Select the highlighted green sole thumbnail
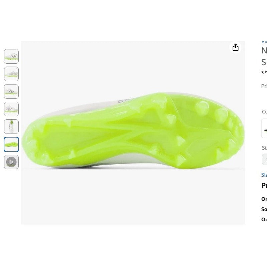Image resolution: width=267 pixels, height=267 pixels. coord(11,144)
